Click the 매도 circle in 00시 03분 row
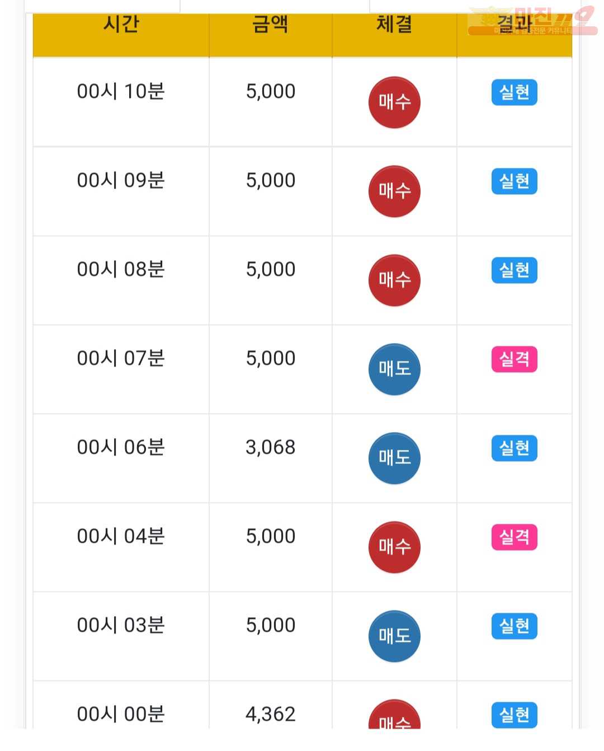The image size is (604, 751). pyautogui.click(x=394, y=636)
